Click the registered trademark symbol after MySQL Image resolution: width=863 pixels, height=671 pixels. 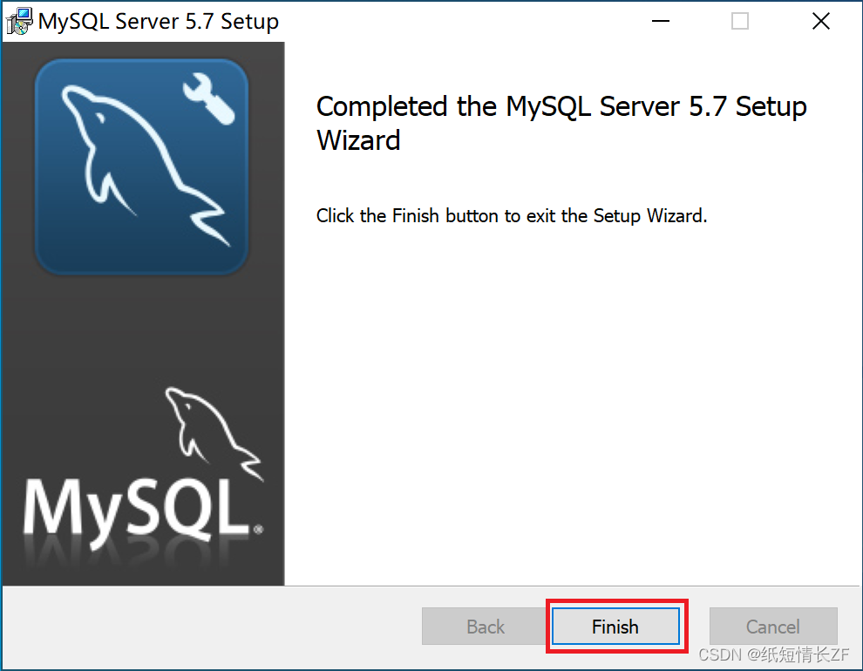coord(258,529)
